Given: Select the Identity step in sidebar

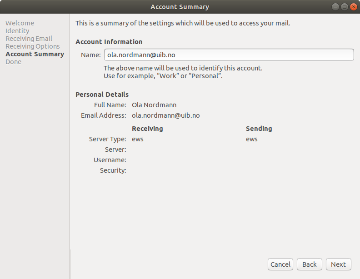Looking at the screenshot, I should pyautogui.click(x=17, y=31).
